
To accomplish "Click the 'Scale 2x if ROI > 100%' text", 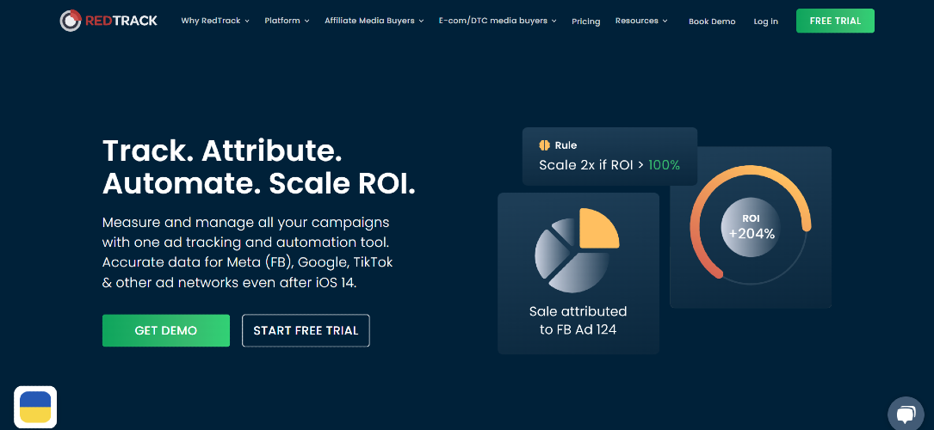I will (609, 165).
